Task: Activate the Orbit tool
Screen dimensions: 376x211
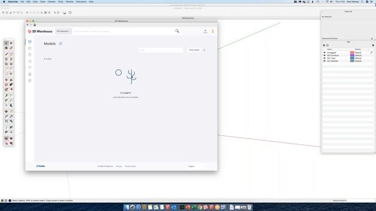Action: [x=6, y=111]
